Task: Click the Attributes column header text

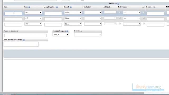Action: pyautogui.click(x=107, y=7)
